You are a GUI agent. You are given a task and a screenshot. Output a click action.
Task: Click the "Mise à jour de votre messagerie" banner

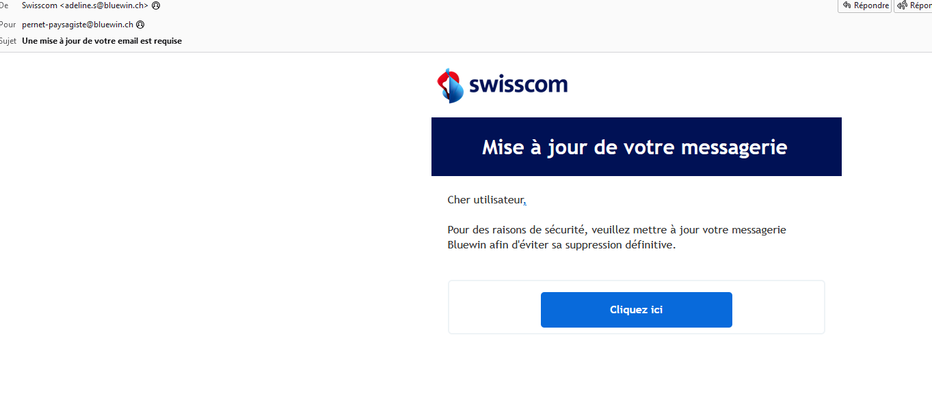click(635, 147)
